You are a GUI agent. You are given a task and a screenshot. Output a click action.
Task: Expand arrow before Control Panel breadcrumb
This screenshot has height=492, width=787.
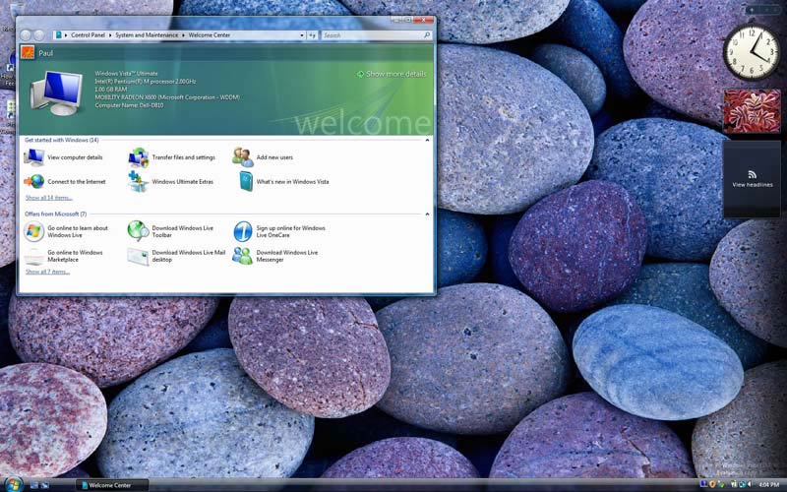click(x=66, y=35)
